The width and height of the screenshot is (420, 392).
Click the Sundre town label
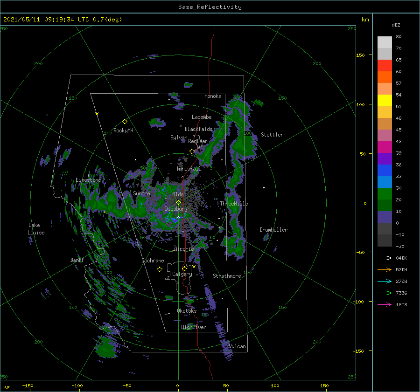[141, 193]
